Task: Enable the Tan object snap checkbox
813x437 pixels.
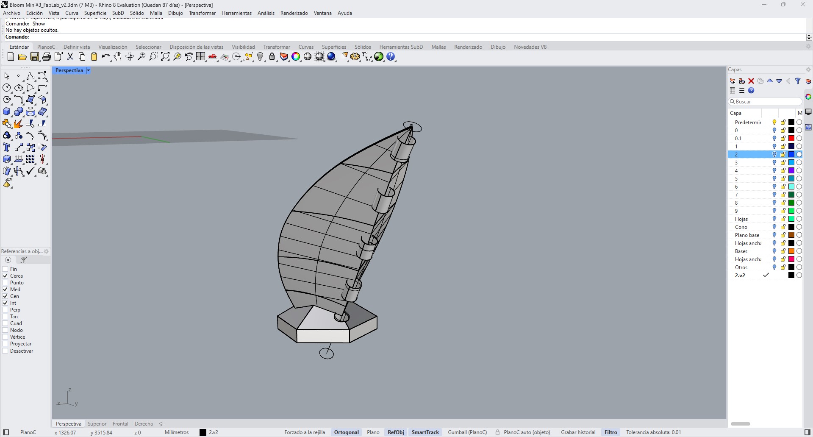Action: point(6,317)
